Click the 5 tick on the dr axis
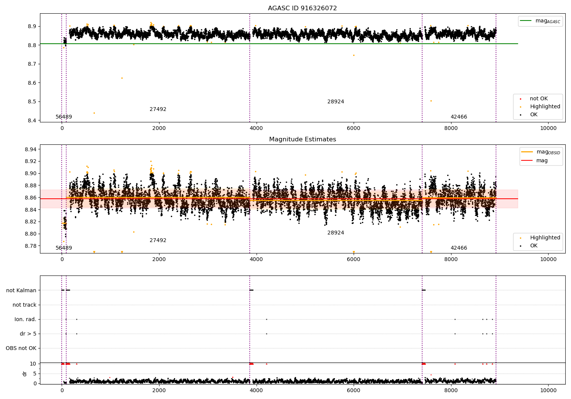 (35, 374)
